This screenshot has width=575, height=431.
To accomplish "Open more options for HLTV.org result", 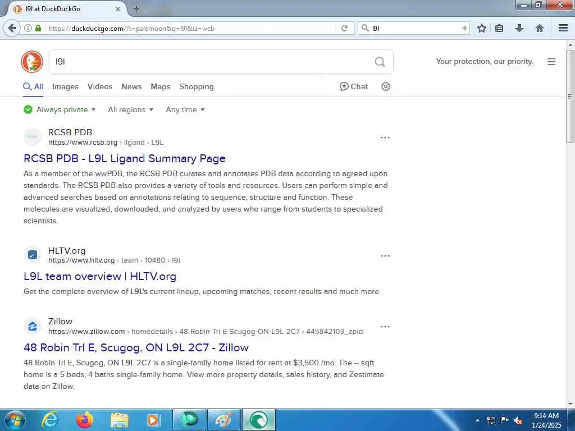I will (x=385, y=256).
